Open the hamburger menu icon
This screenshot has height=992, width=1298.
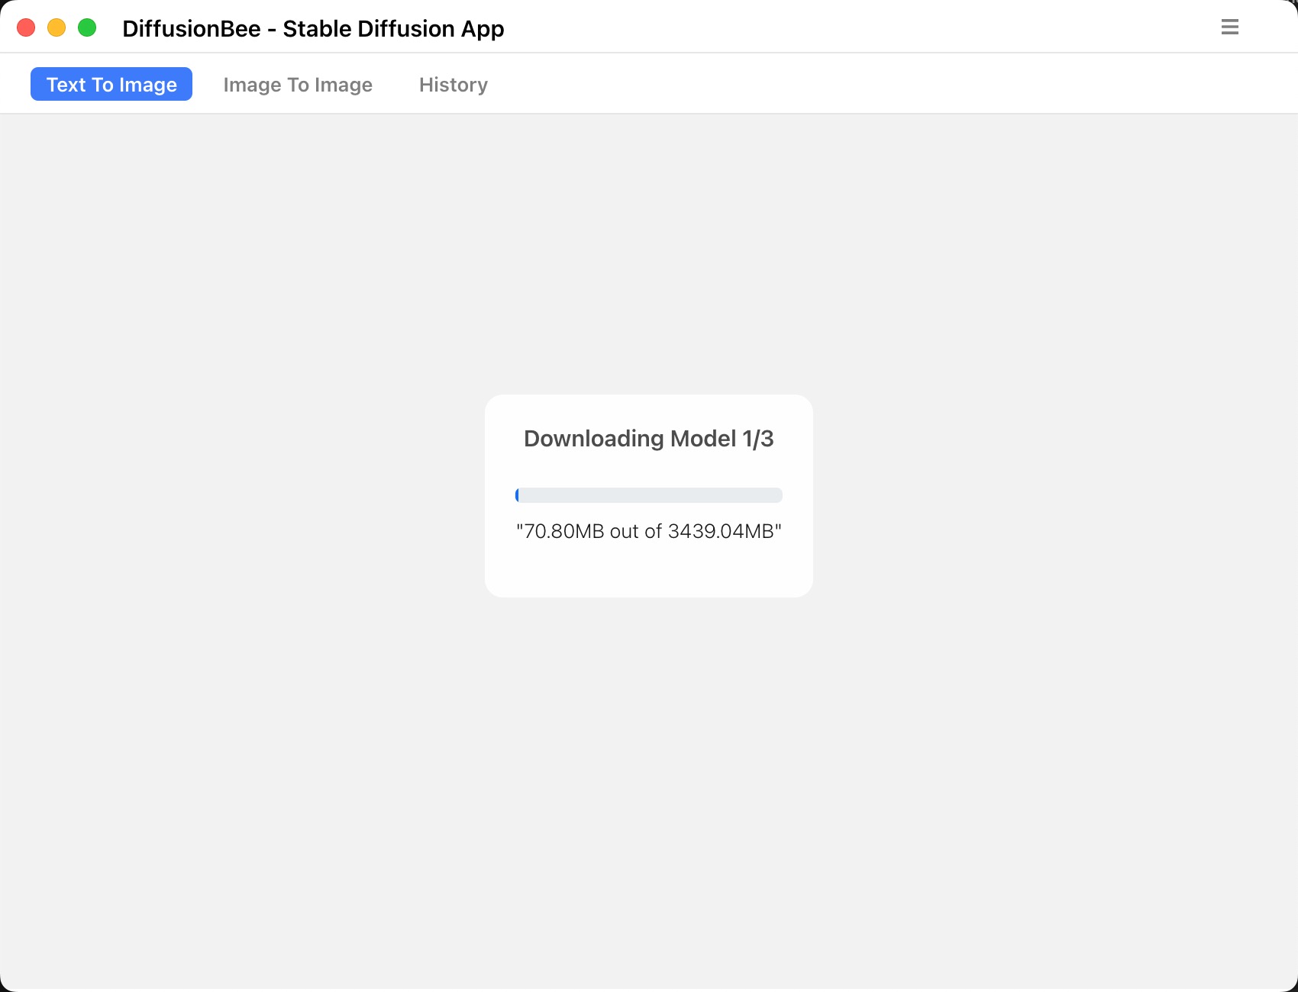(1229, 27)
